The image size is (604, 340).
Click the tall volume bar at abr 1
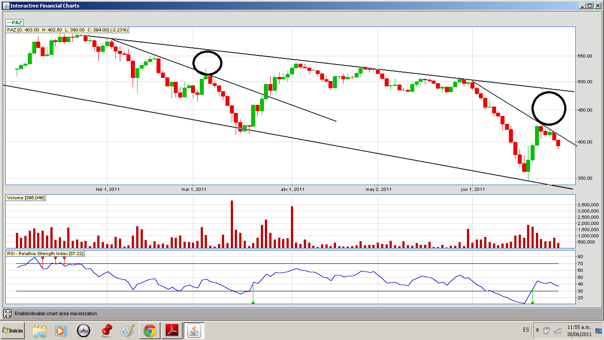click(x=292, y=227)
